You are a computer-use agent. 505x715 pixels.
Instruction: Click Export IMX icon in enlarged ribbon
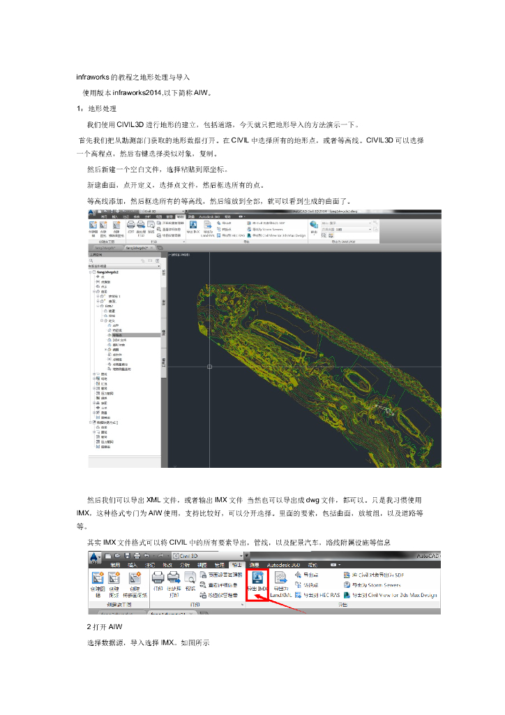click(257, 581)
